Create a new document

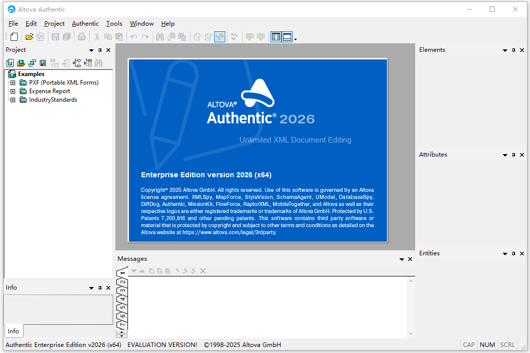click(14, 36)
